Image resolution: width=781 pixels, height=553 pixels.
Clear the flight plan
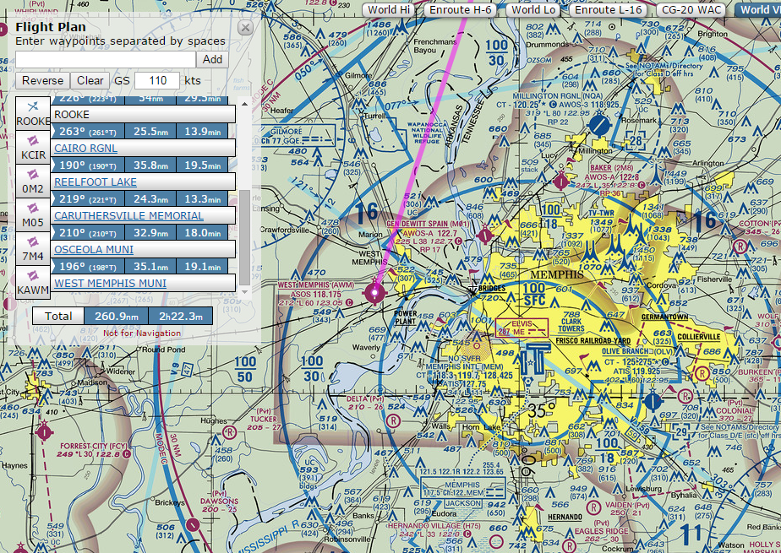point(90,80)
